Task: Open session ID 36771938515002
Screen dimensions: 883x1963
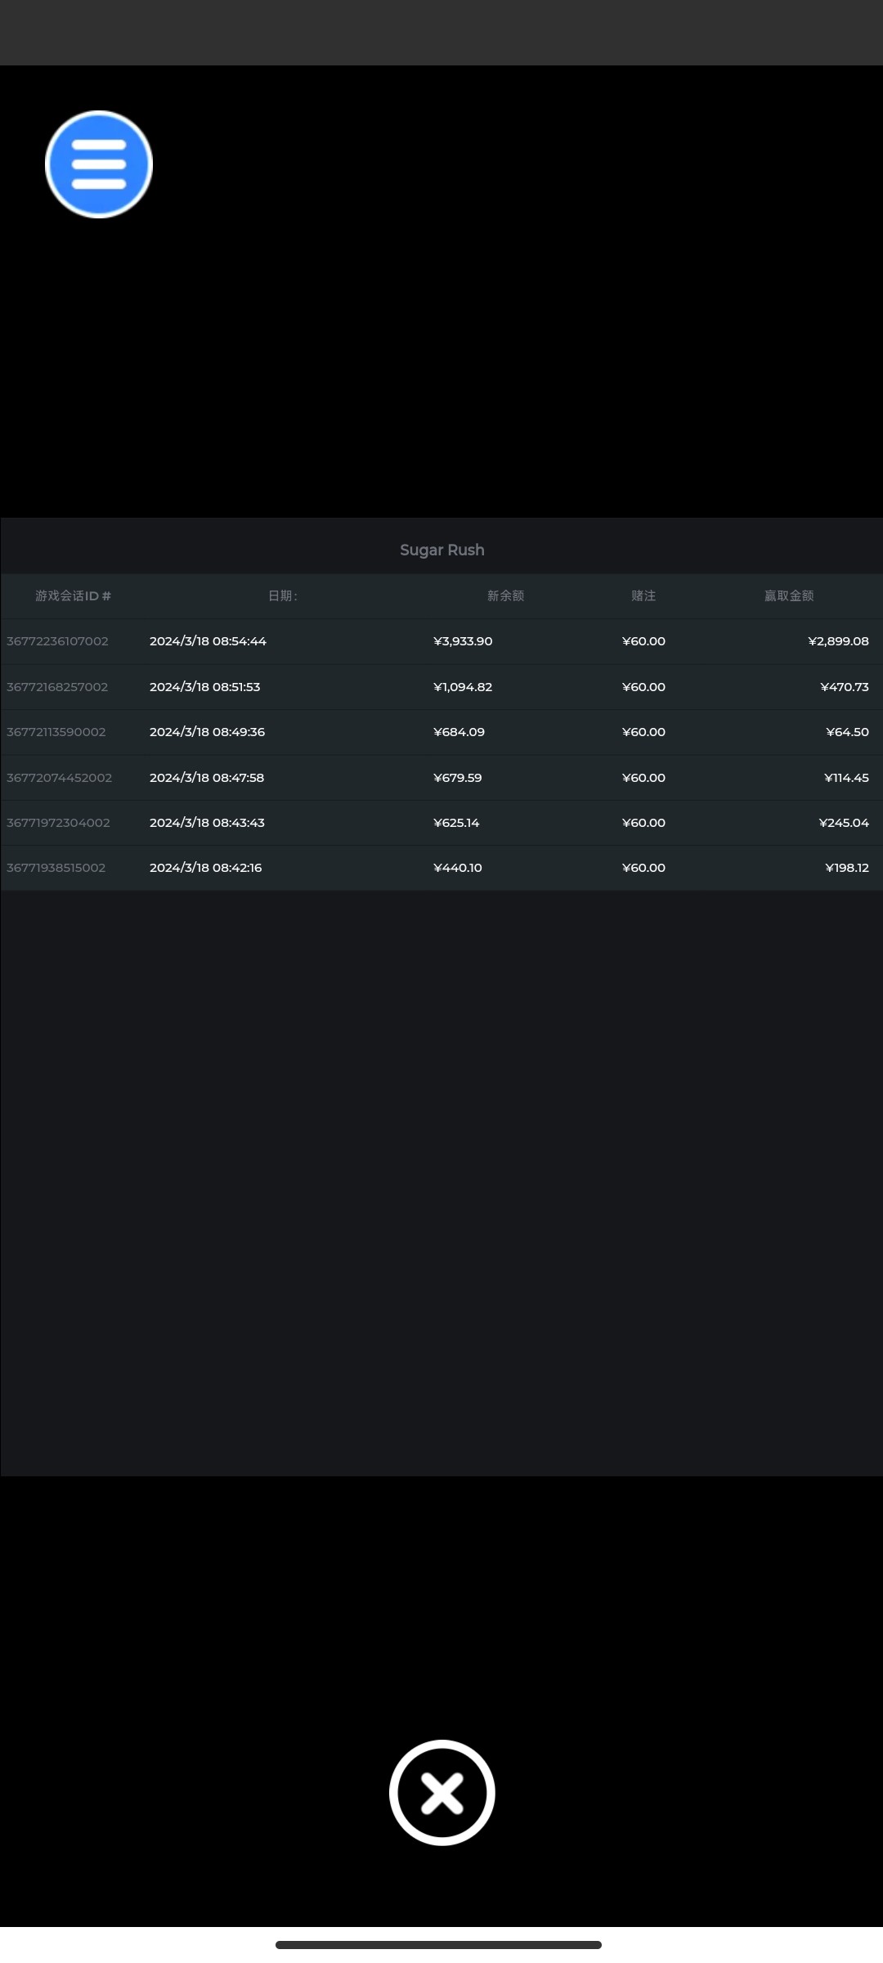Action: pos(56,868)
